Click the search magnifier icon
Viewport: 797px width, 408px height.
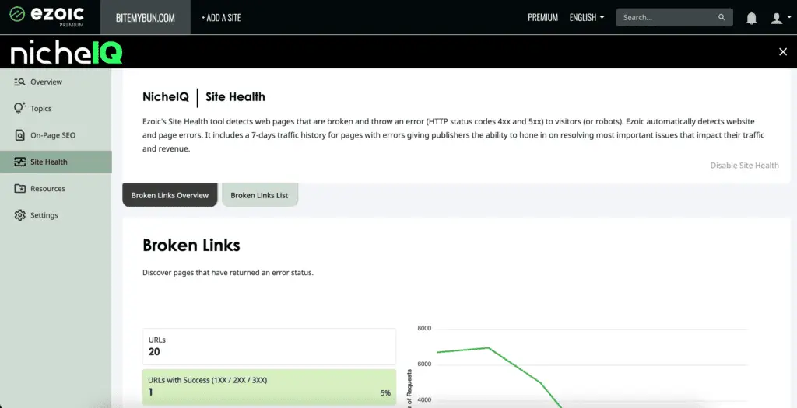tap(722, 17)
